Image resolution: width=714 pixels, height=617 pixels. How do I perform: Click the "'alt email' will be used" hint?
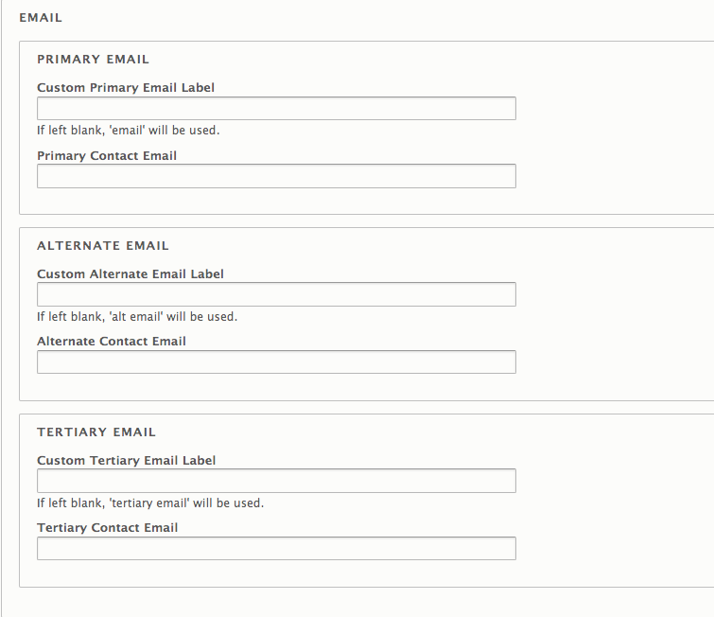tap(173, 317)
